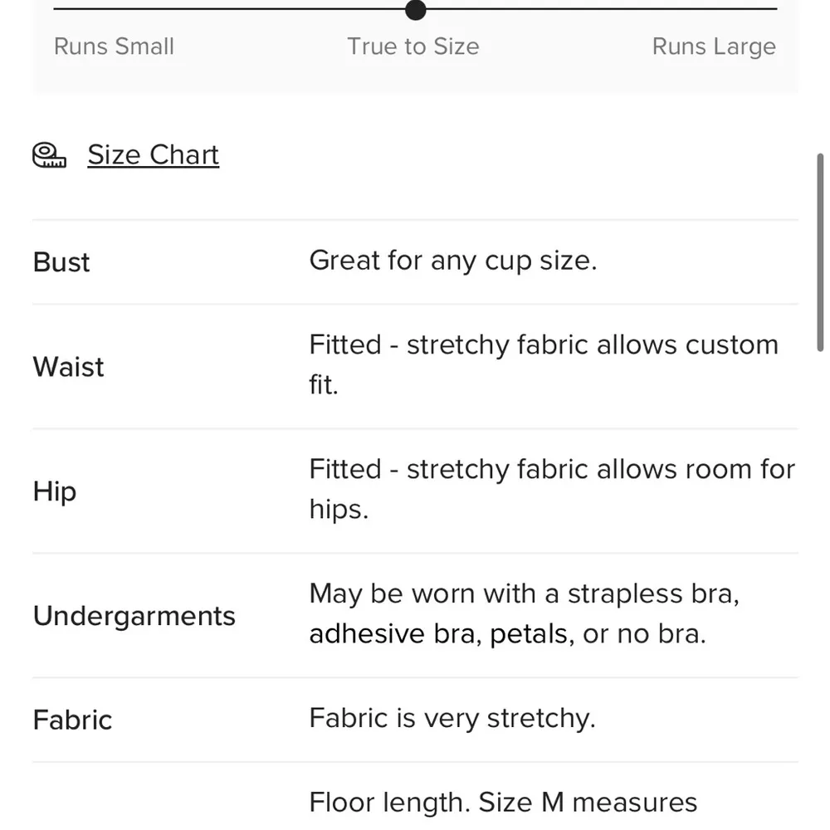The image size is (830, 830).
Task: Select the Hip row label
Action: pos(55,491)
